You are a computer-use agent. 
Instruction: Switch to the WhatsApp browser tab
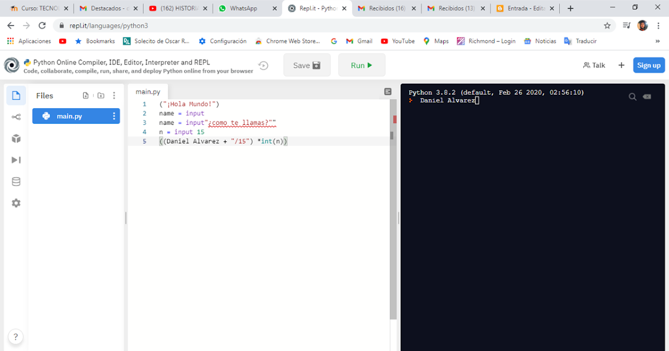click(x=244, y=9)
